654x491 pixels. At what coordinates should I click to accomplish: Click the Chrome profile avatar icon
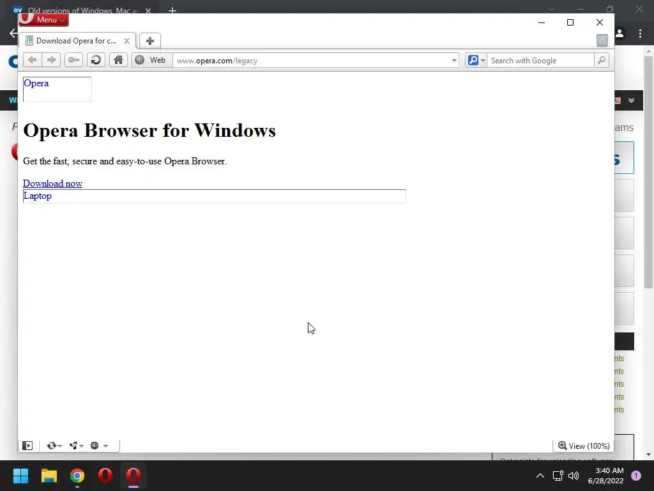(620, 33)
